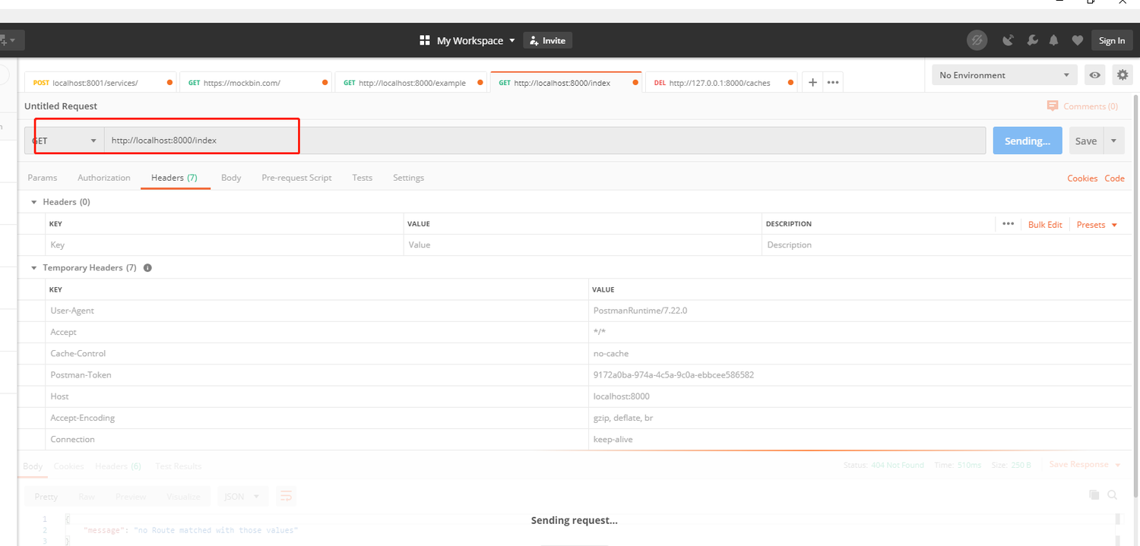
Task: Click the User-Agent header key
Action: point(72,311)
